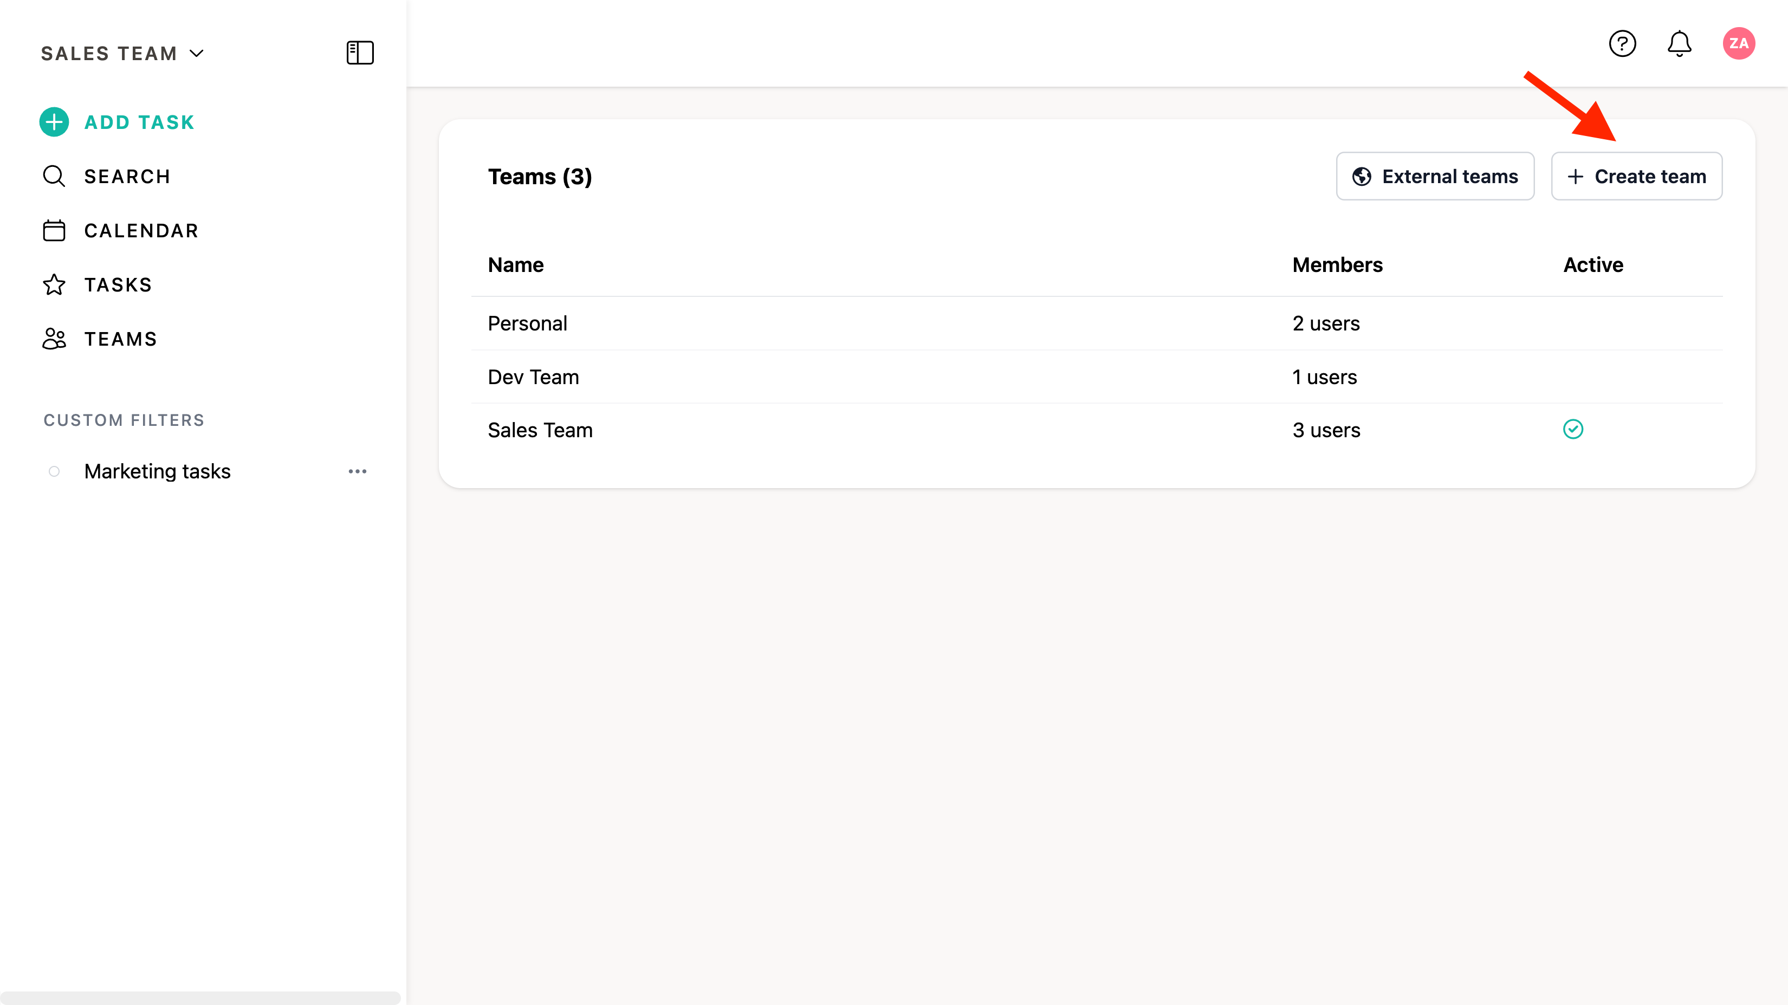Viewport: 1788px width, 1005px height.
Task: Click the Create team button
Action: [x=1636, y=176]
